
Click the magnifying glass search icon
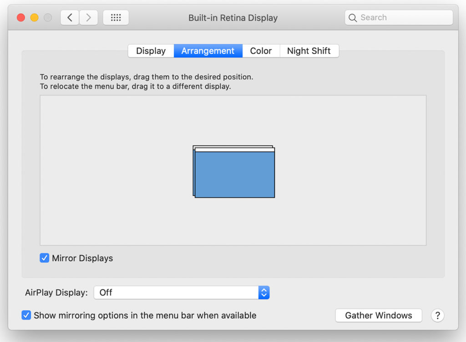tap(353, 18)
